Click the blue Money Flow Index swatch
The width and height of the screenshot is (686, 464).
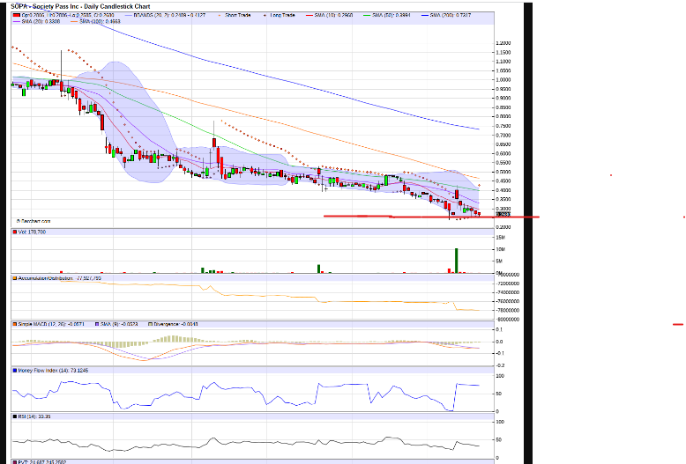pyautogui.click(x=15, y=371)
